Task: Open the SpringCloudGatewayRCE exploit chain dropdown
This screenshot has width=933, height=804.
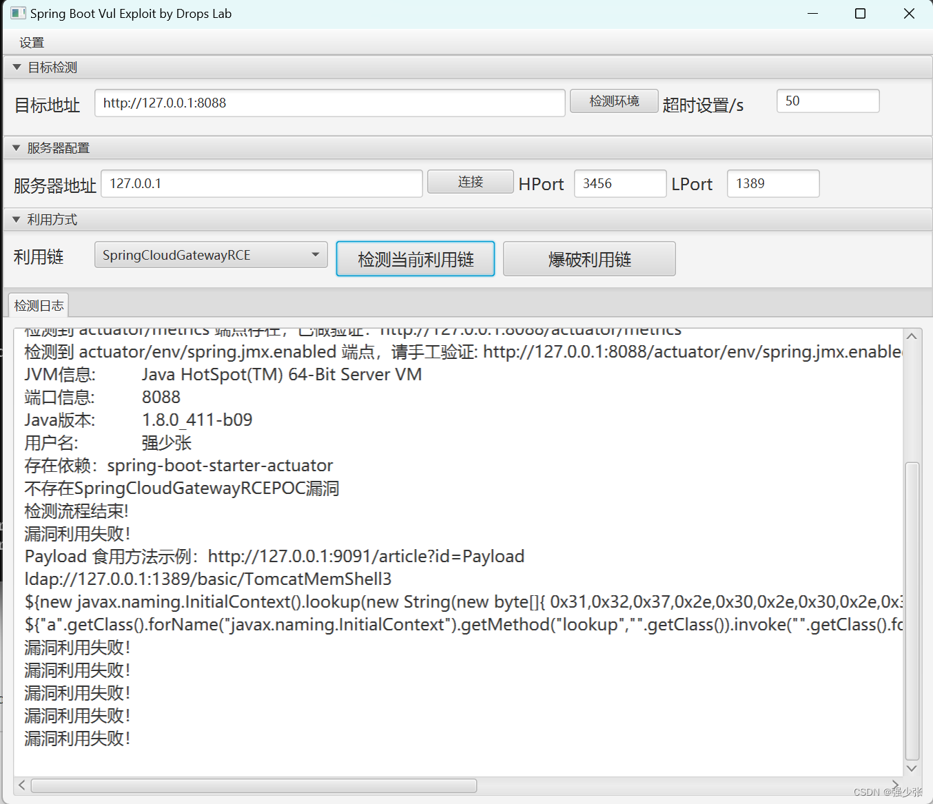Action: click(211, 255)
